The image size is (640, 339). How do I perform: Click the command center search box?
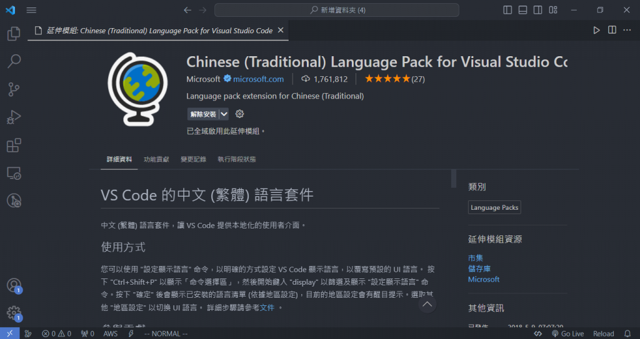point(337,10)
